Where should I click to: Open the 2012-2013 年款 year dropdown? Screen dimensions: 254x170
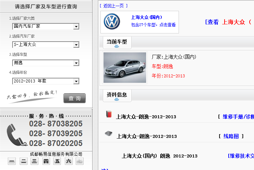(x=46, y=81)
